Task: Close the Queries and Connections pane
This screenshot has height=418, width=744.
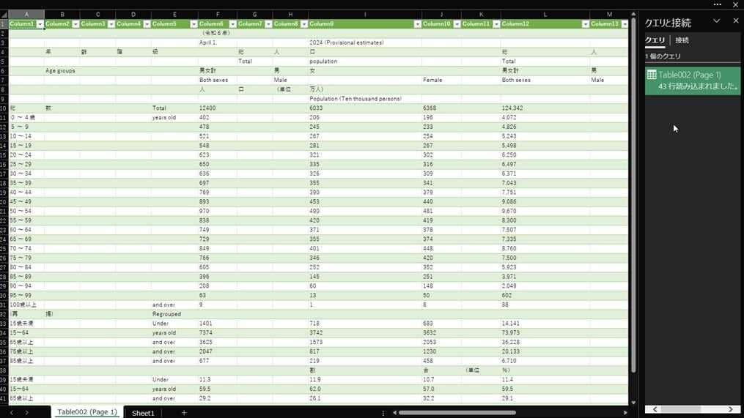Action: pyautogui.click(x=736, y=21)
